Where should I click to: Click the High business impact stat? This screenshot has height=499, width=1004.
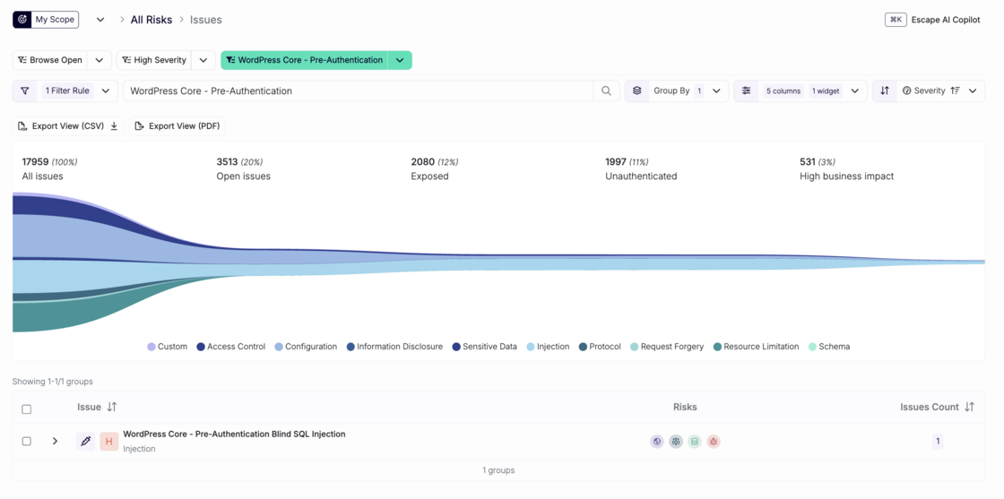[x=846, y=169]
